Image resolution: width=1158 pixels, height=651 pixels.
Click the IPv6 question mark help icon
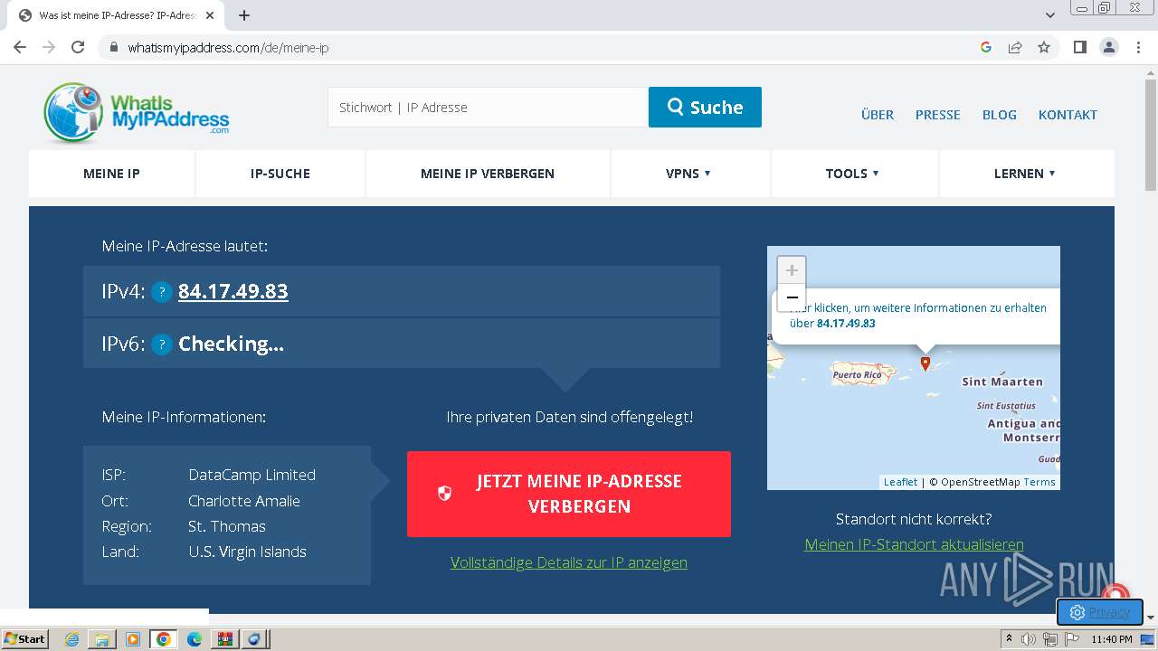(x=162, y=344)
